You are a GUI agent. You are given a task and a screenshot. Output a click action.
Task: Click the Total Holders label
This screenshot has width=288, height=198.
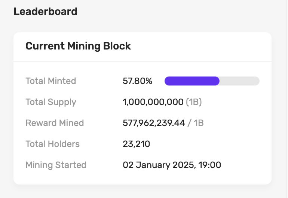click(52, 144)
